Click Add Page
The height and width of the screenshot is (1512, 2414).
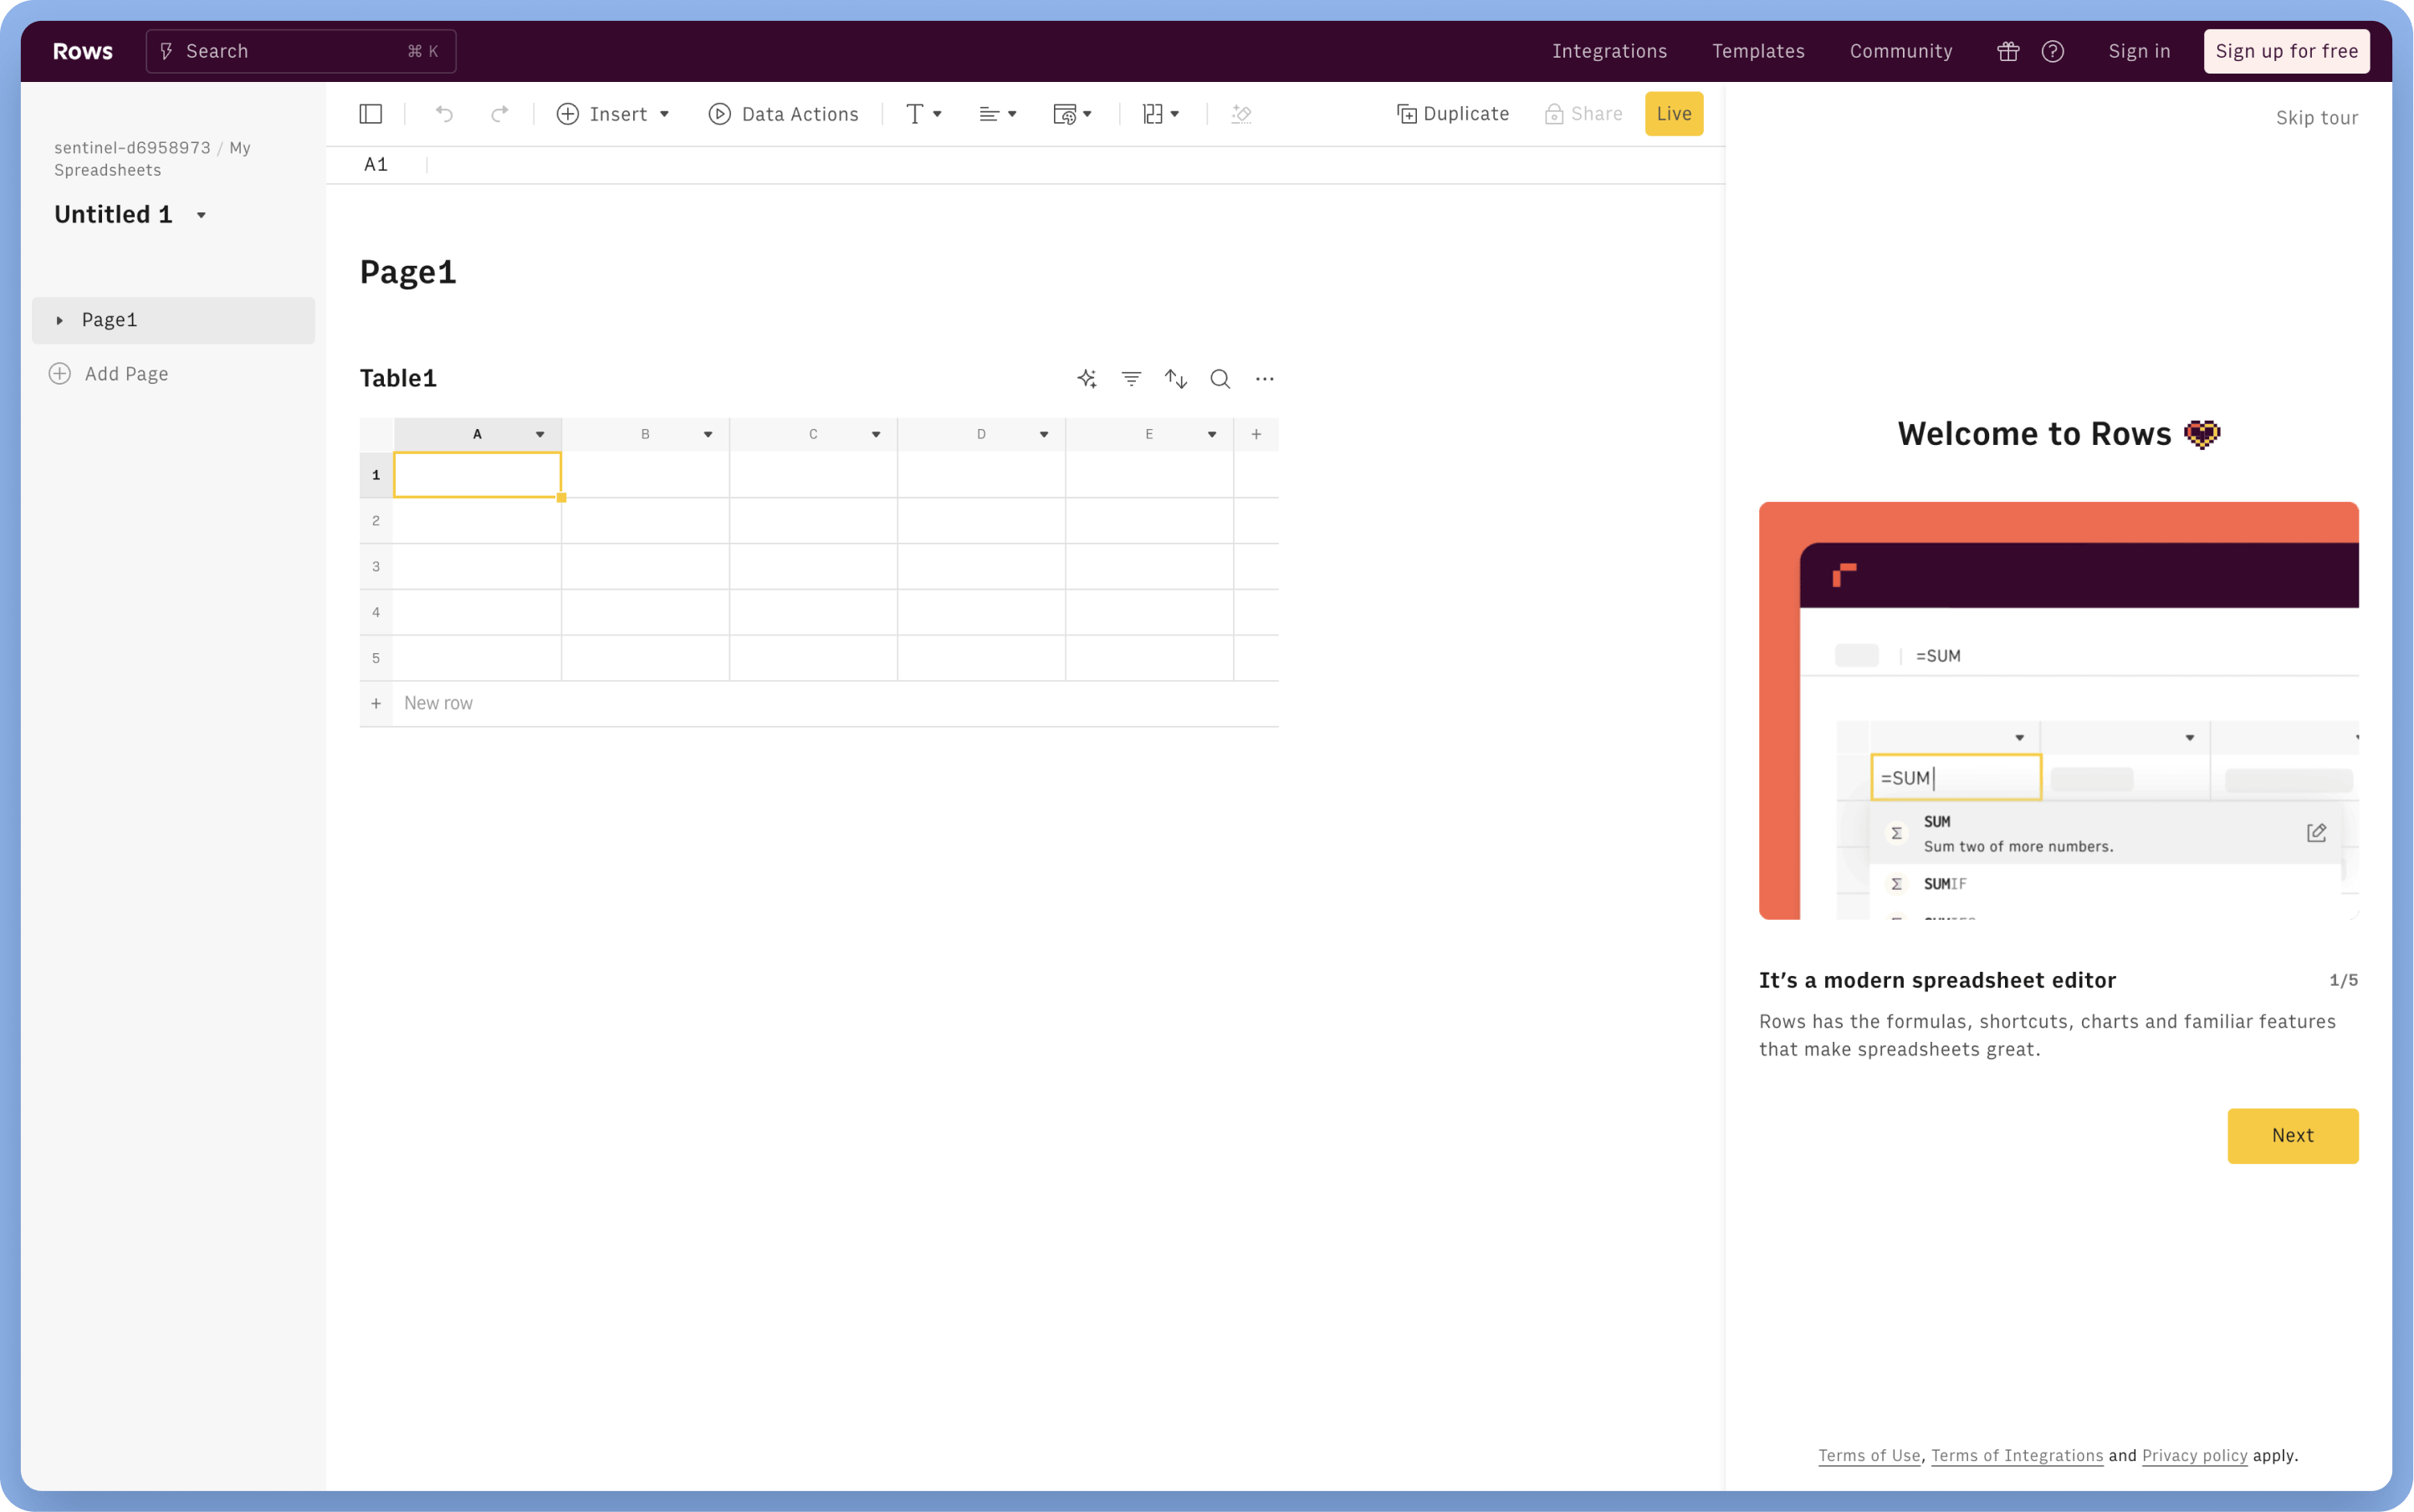[109, 374]
